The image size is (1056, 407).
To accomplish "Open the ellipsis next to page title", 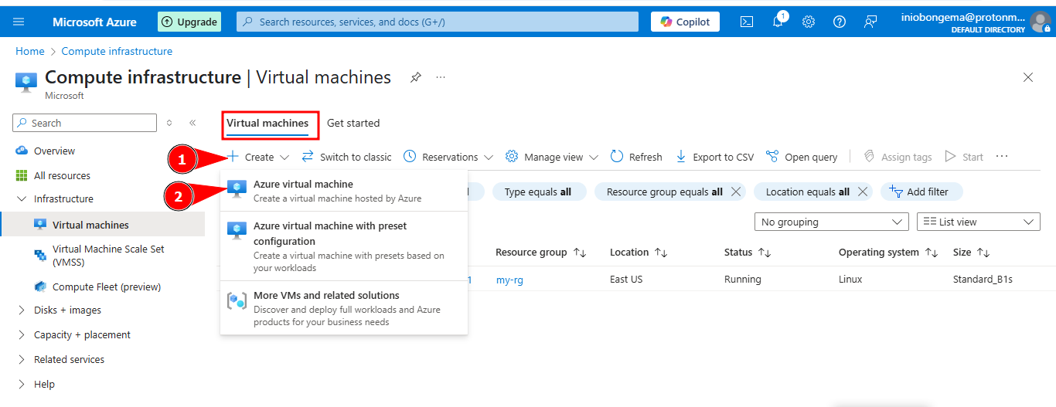I will 441,77.
